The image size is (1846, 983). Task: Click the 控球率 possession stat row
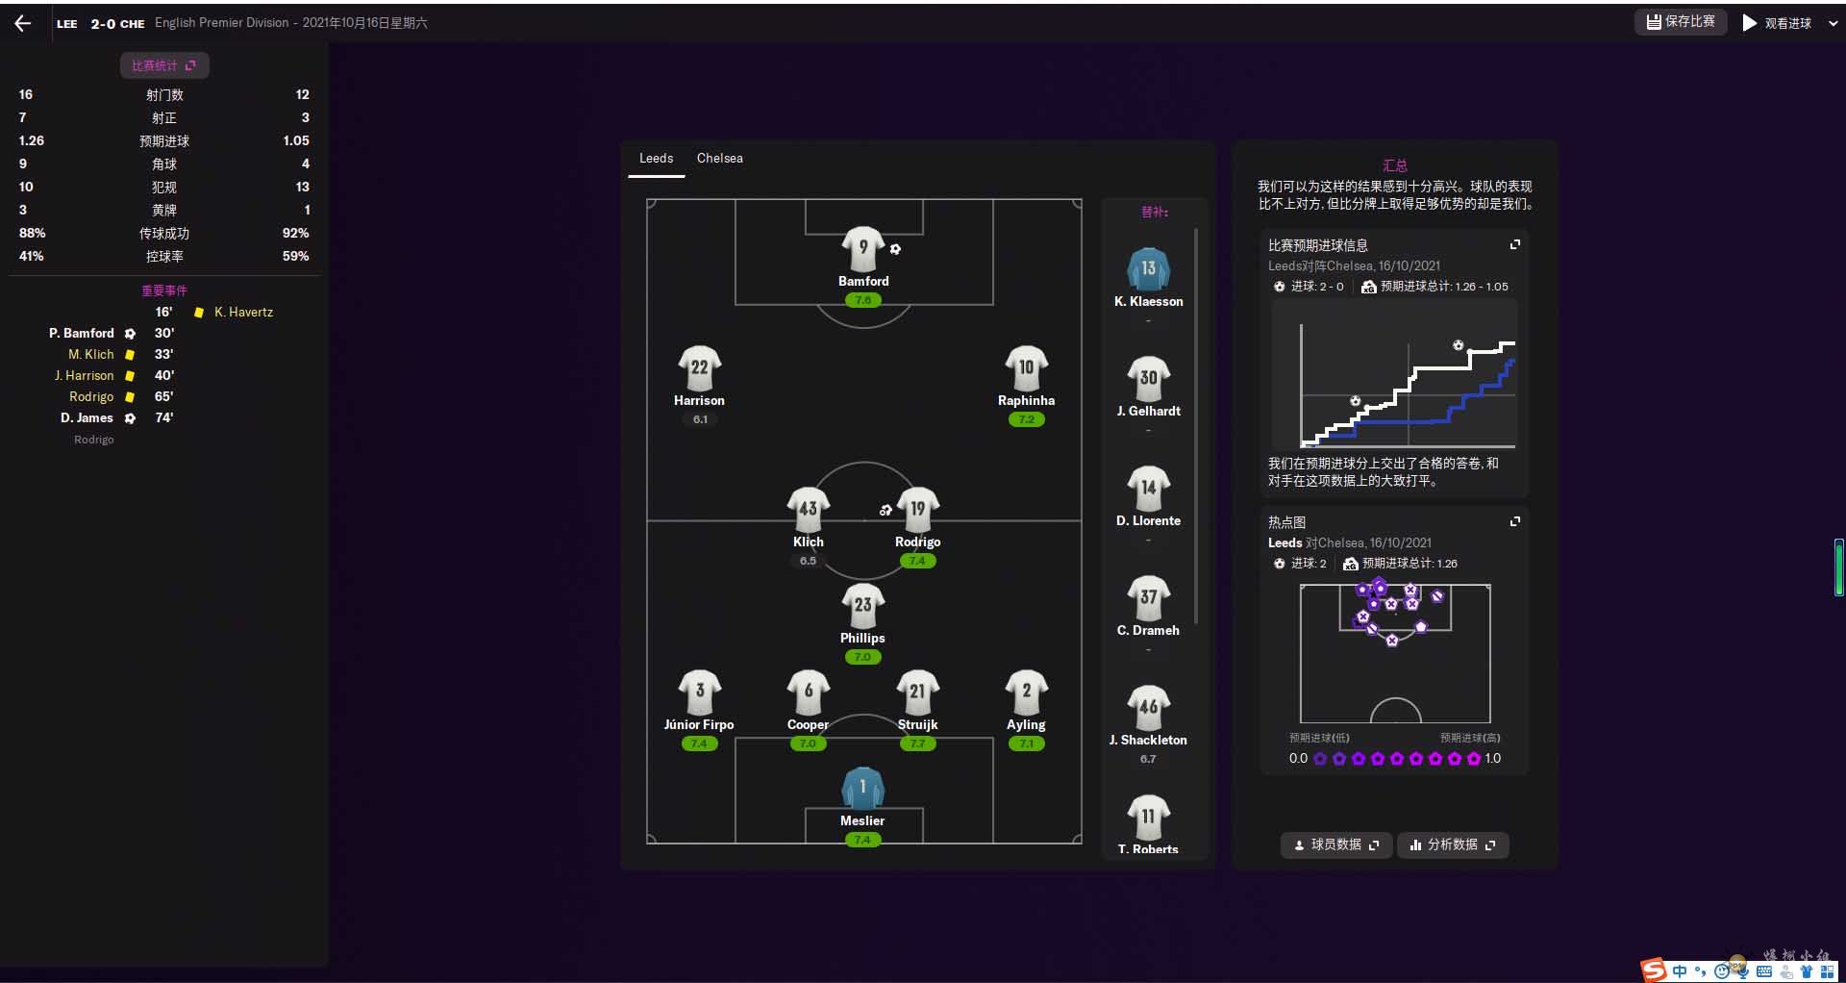(164, 257)
